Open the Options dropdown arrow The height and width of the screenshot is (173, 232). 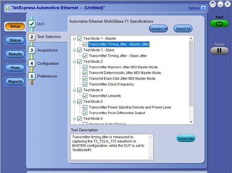click(204, 8)
